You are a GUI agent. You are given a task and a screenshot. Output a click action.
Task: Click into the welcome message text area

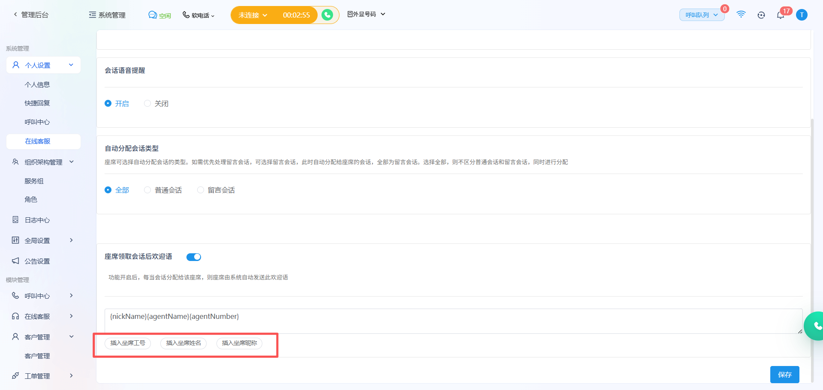click(x=454, y=321)
